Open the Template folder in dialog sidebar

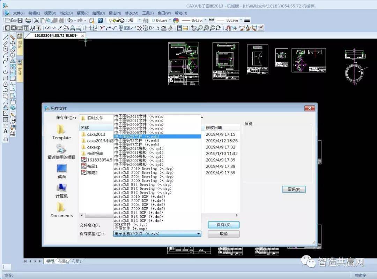click(61, 132)
